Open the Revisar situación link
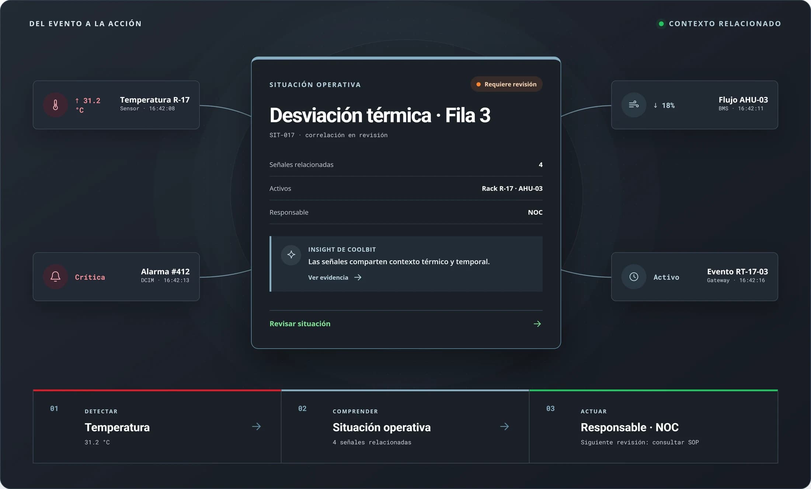 (x=406, y=324)
